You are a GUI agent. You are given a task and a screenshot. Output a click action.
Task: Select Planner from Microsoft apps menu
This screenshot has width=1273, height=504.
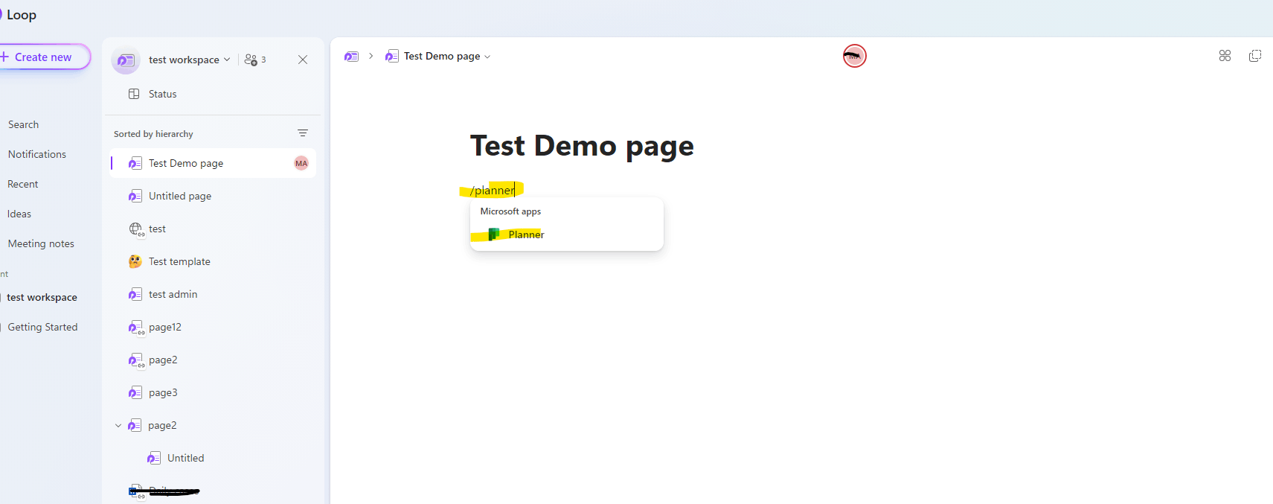(566, 235)
